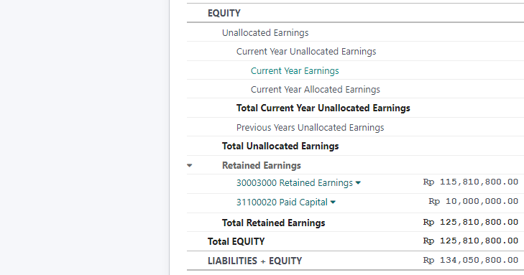Open dropdown caret next to 31100020 Paid Capital

333,202
